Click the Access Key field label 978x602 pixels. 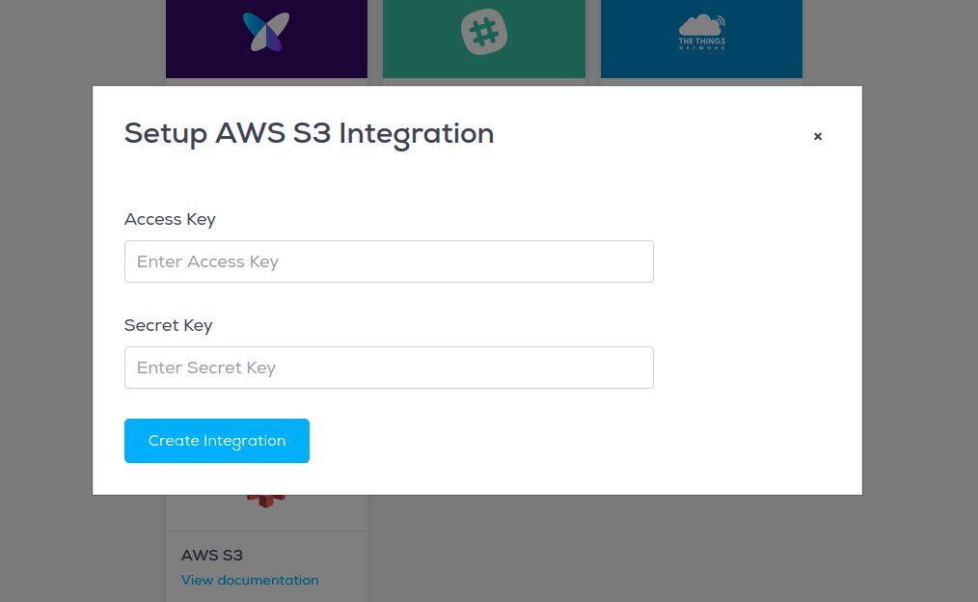(x=170, y=220)
